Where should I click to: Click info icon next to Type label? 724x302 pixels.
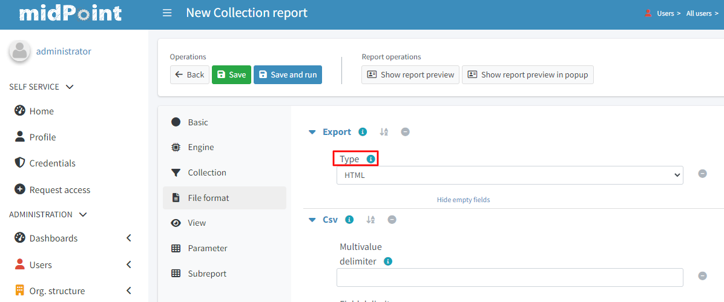coord(371,159)
